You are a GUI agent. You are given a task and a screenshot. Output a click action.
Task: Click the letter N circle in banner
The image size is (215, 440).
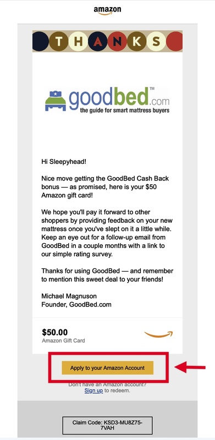117,41
